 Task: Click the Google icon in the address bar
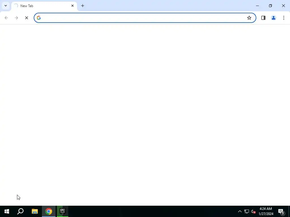39,18
